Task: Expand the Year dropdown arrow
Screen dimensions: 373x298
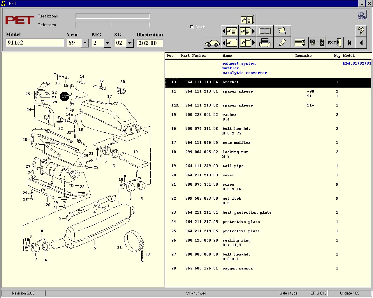Action: [85, 43]
